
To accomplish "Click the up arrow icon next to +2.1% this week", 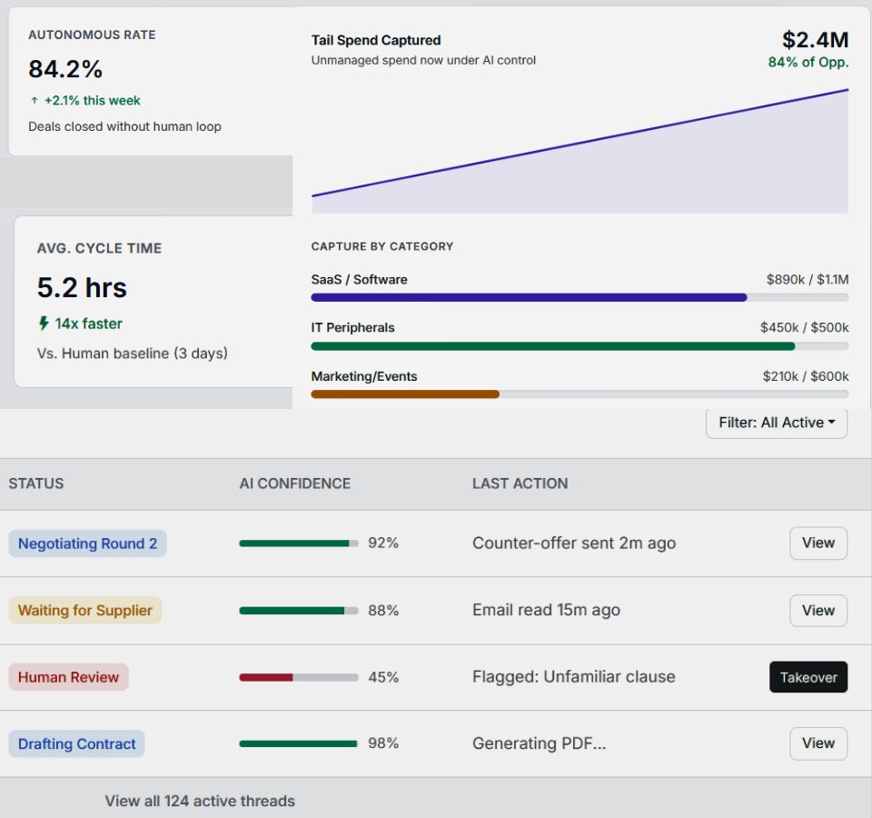I will (35, 101).
